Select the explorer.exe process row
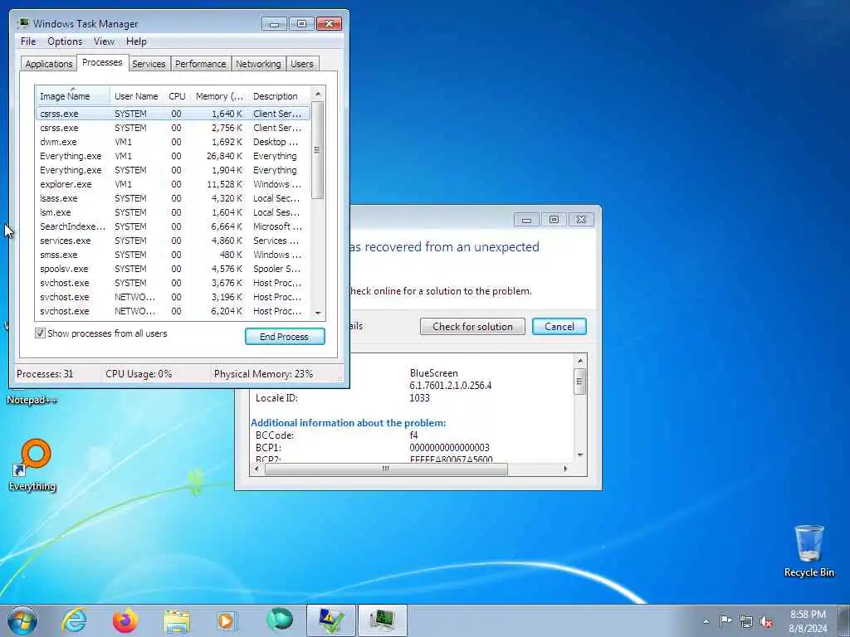Screen dimensions: 850x637 pyautogui.click(x=173, y=184)
